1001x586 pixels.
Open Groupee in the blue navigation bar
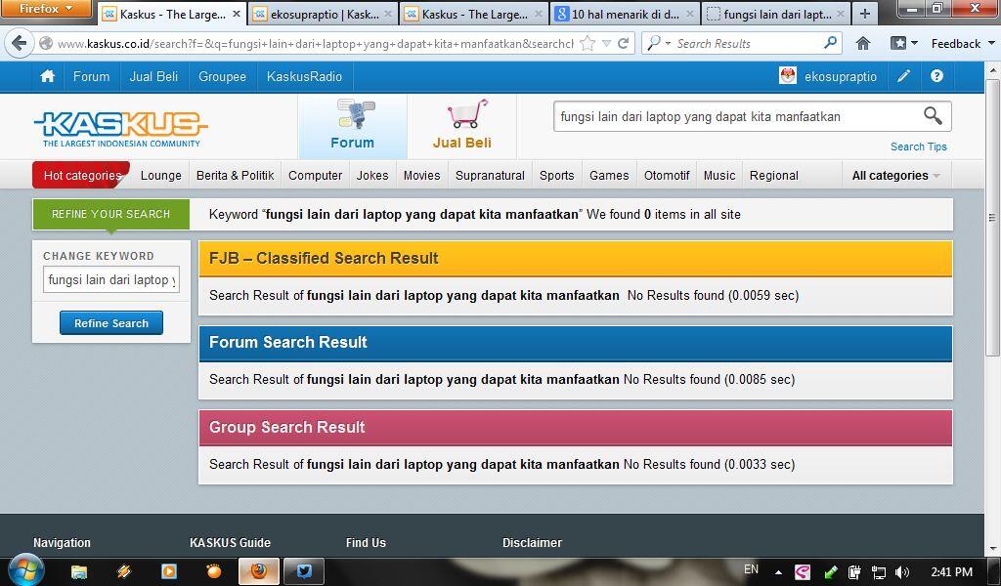[x=222, y=76]
